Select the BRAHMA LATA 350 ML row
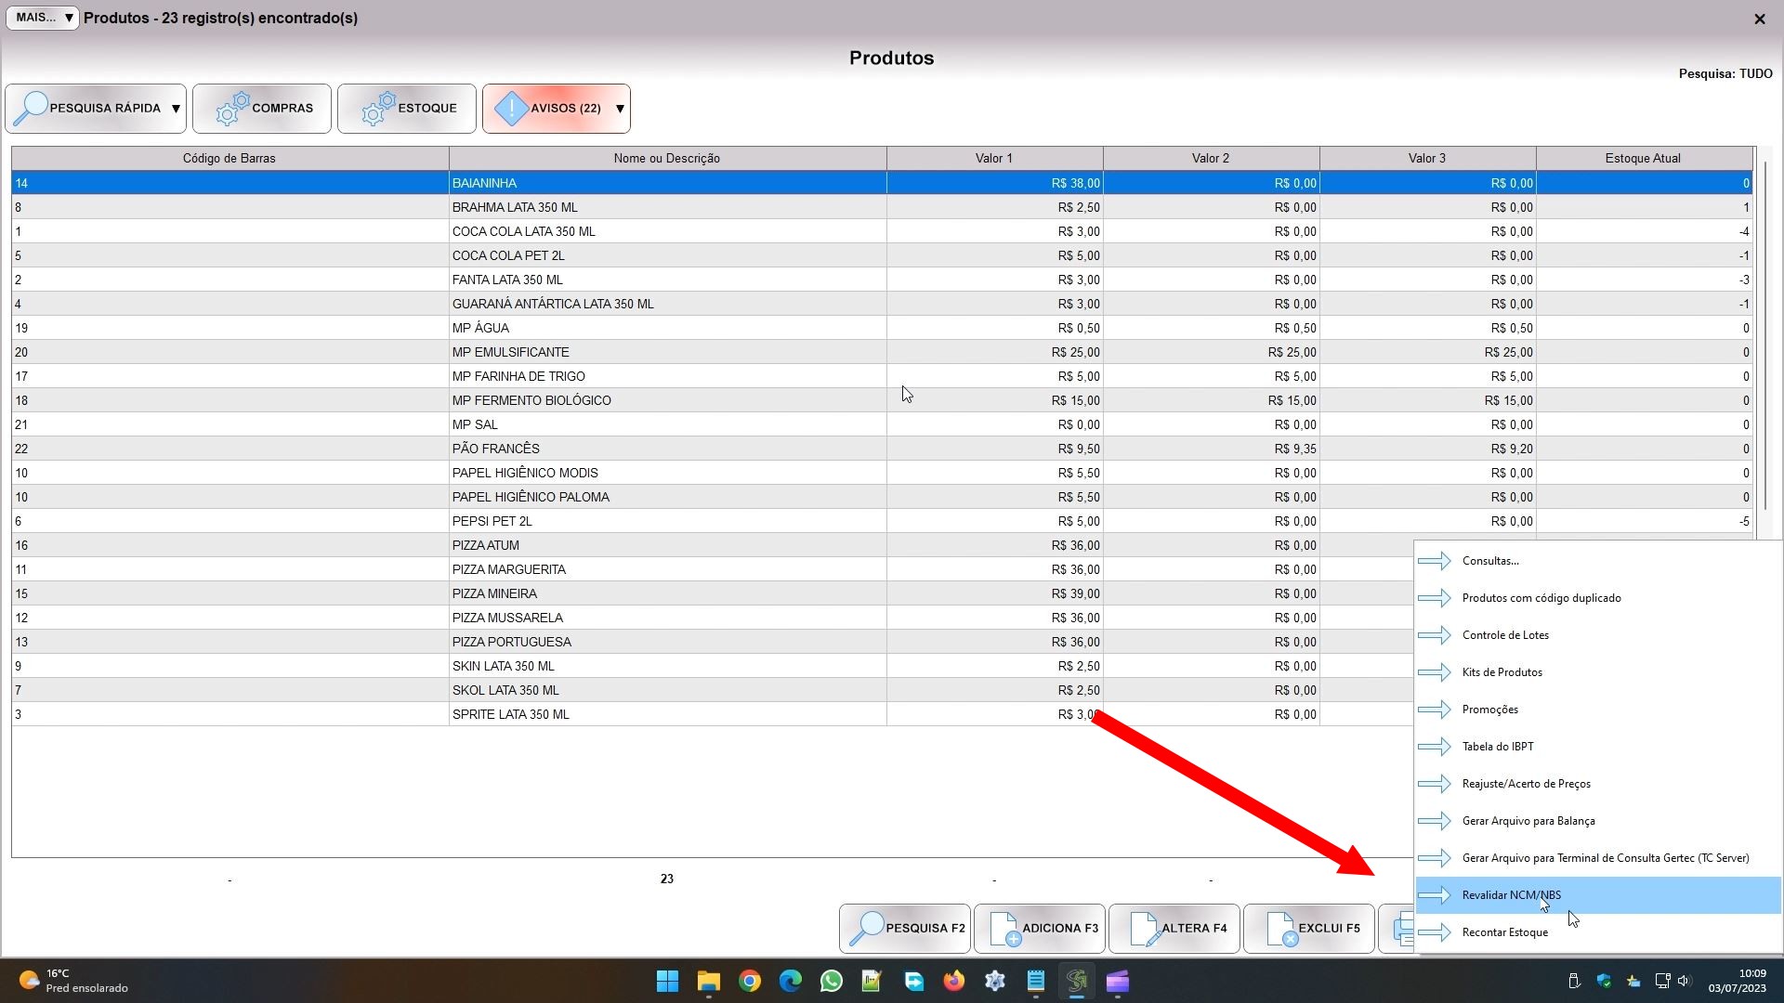Viewport: 1784px width, 1003px height. click(x=882, y=207)
